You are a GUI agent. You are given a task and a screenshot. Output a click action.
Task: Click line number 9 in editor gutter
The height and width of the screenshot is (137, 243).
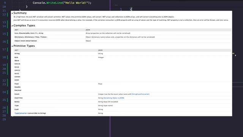click(x=5, y=3)
